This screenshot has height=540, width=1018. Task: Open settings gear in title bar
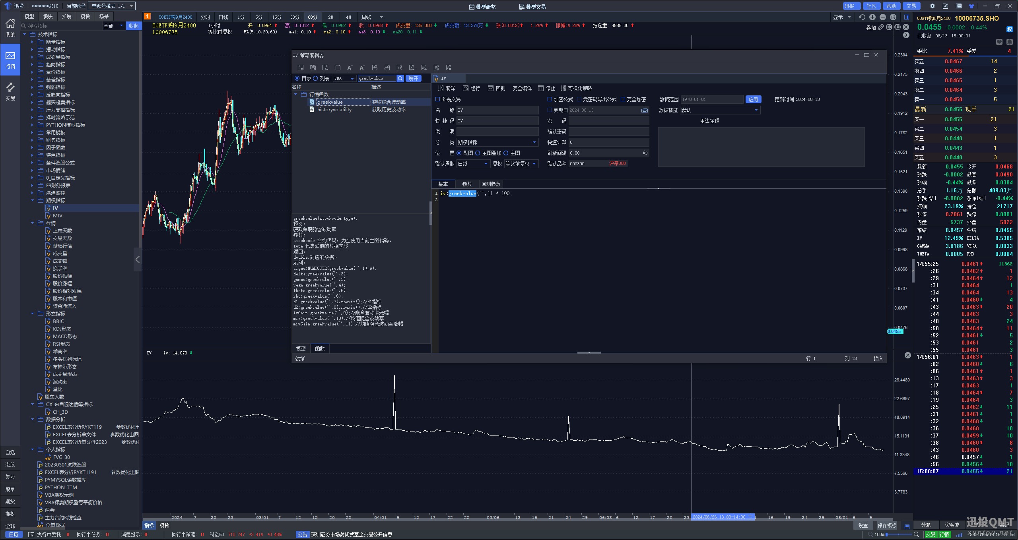(x=933, y=6)
